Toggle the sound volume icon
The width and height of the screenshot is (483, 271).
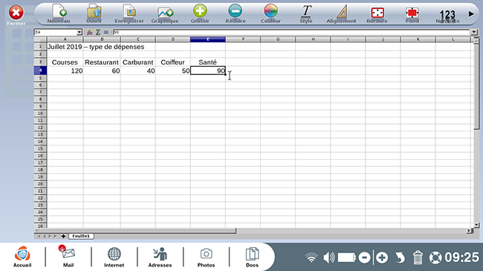point(328,258)
